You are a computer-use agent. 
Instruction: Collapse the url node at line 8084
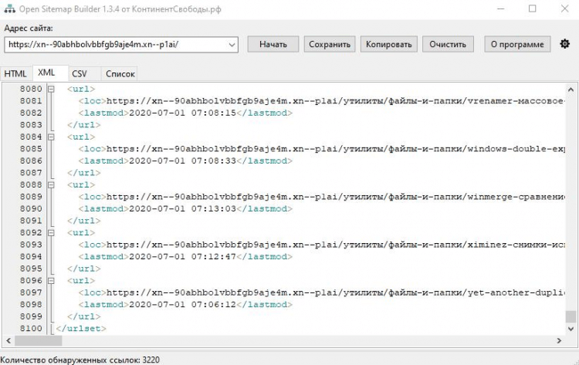(x=51, y=137)
